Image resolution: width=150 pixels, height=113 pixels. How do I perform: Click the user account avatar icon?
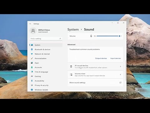pyautogui.click(x=33, y=31)
